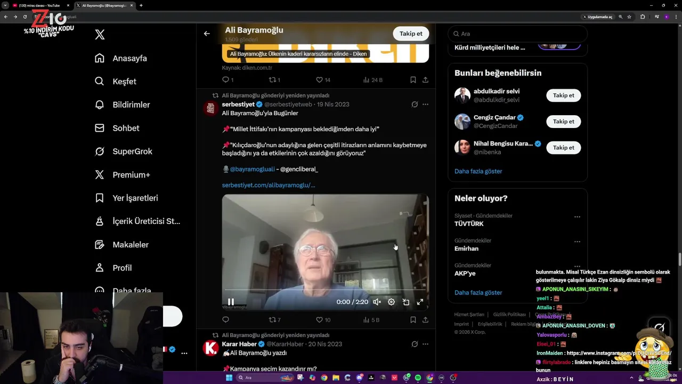This screenshot has width=682, height=384.
Task: View serbestiyet post analytics 5 B
Action: pos(371,319)
